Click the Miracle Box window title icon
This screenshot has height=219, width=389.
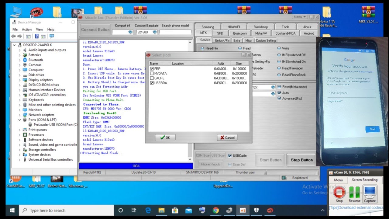(x=81, y=18)
